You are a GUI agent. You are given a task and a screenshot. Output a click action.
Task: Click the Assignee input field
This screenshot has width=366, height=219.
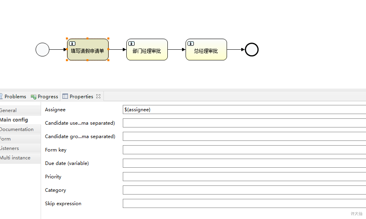click(x=244, y=110)
